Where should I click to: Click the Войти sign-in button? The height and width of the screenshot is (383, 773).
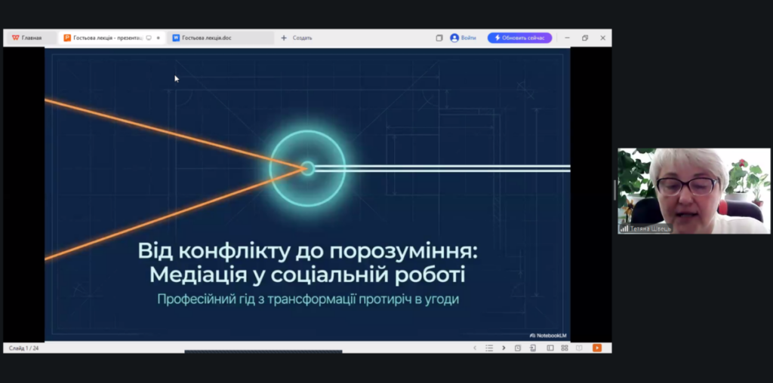463,38
